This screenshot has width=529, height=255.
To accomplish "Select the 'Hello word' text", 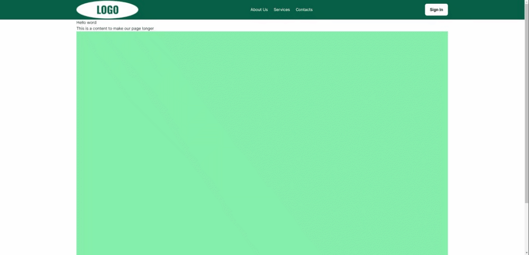I will coord(86,23).
